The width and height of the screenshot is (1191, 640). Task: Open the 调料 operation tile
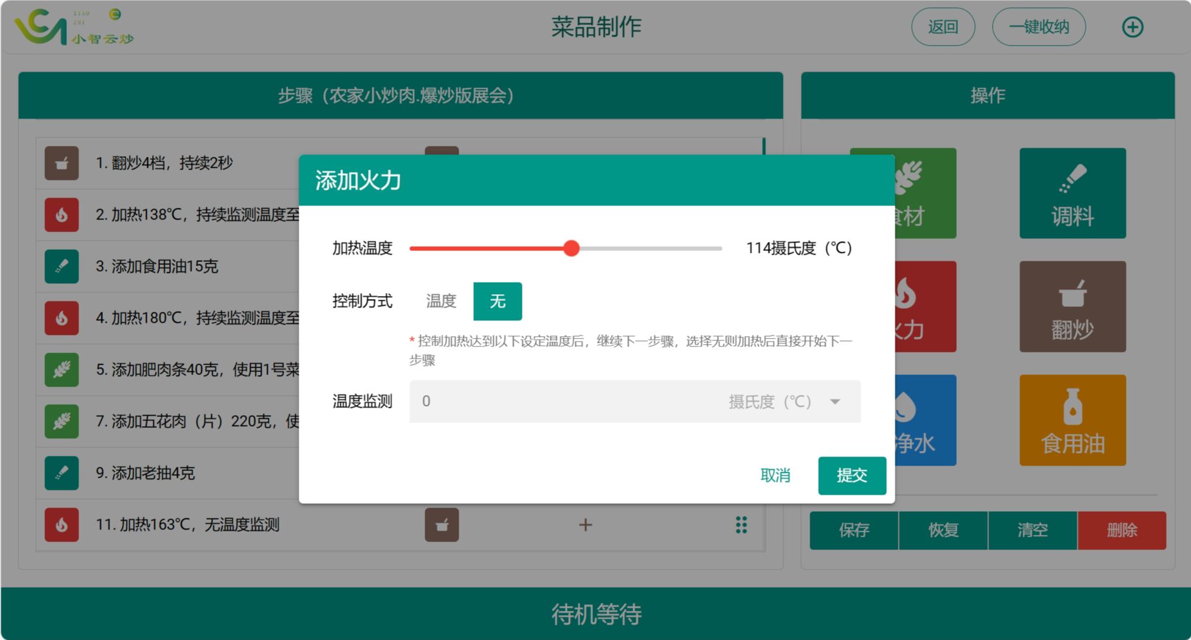click(x=1072, y=193)
